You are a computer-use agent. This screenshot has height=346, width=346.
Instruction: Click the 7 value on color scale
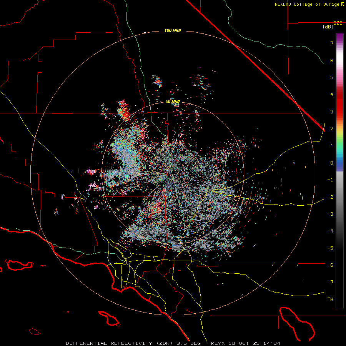point(332,43)
